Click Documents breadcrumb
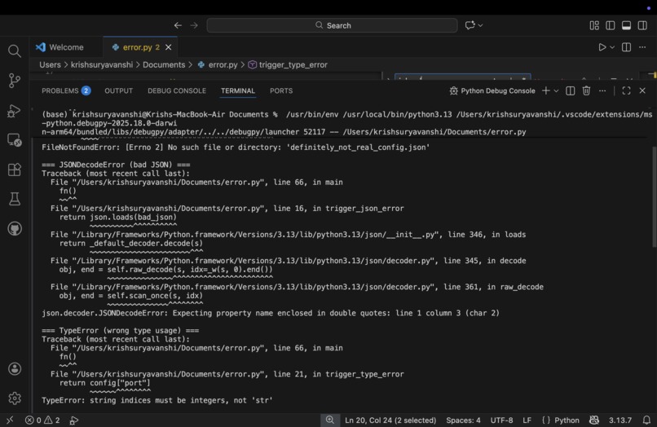This screenshot has height=427, width=657. [164, 65]
